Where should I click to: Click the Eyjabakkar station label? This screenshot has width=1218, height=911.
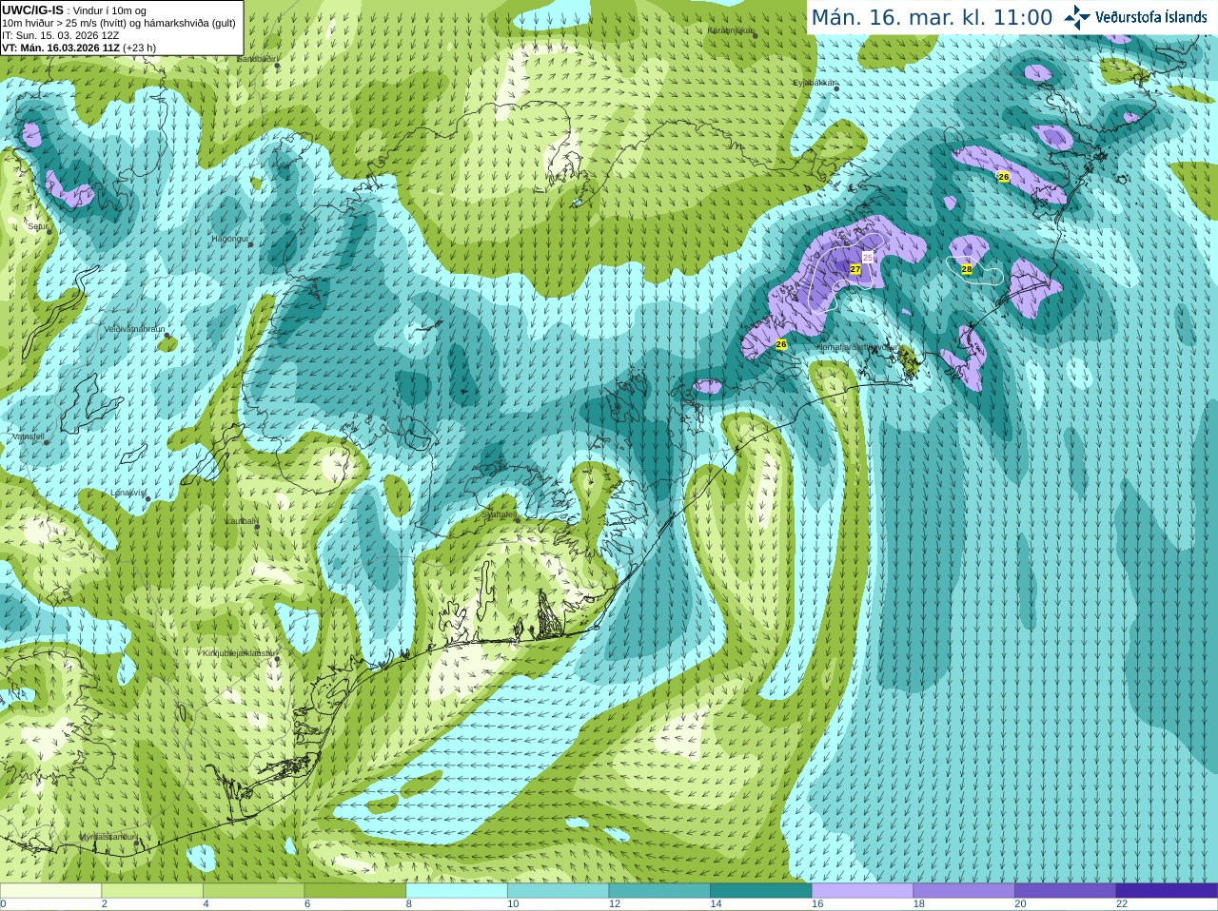pyautogui.click(x=815, y=83)
